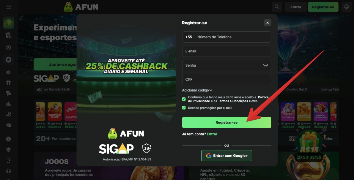Open the casino games icon in the sidebar
354x180 pixels.
pyautogui.click(x=9, y=35)
